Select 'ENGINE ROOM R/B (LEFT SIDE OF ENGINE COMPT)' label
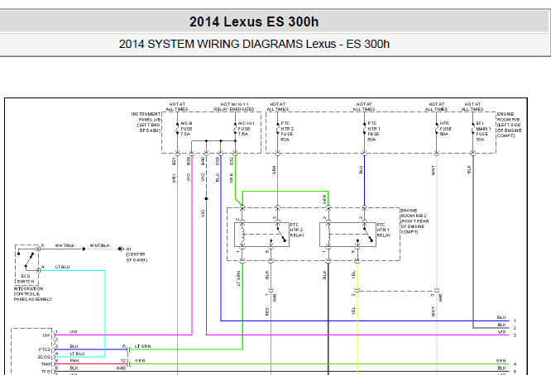This screenshot has height=375, width=551. click(509, 125)
